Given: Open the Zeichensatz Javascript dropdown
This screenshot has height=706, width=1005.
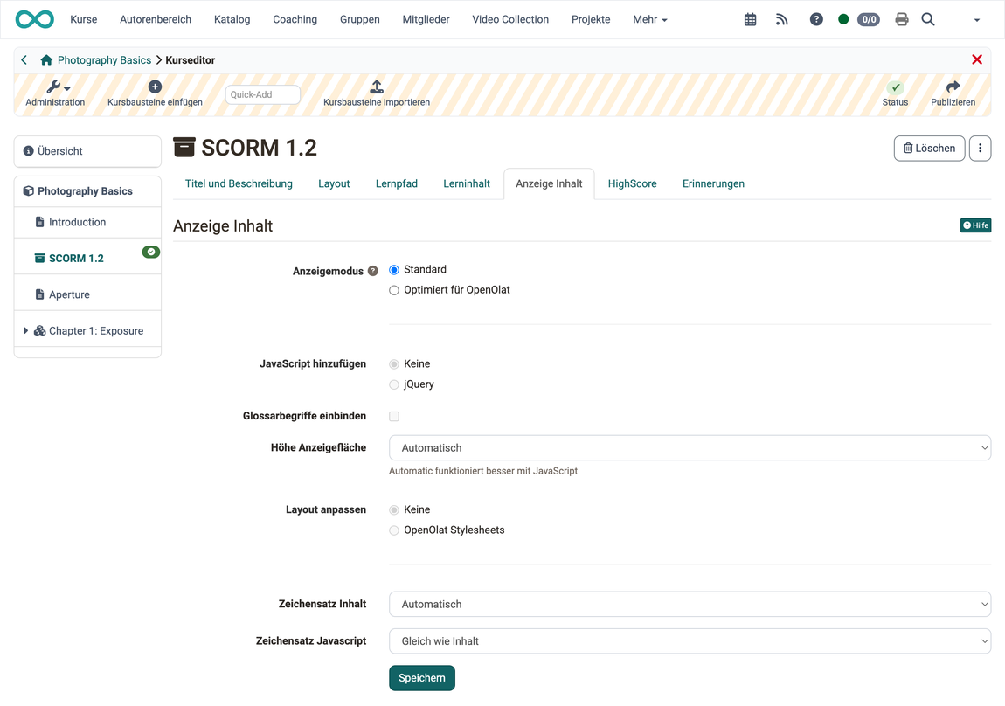Looking at the screenshot, I should 690,641.
